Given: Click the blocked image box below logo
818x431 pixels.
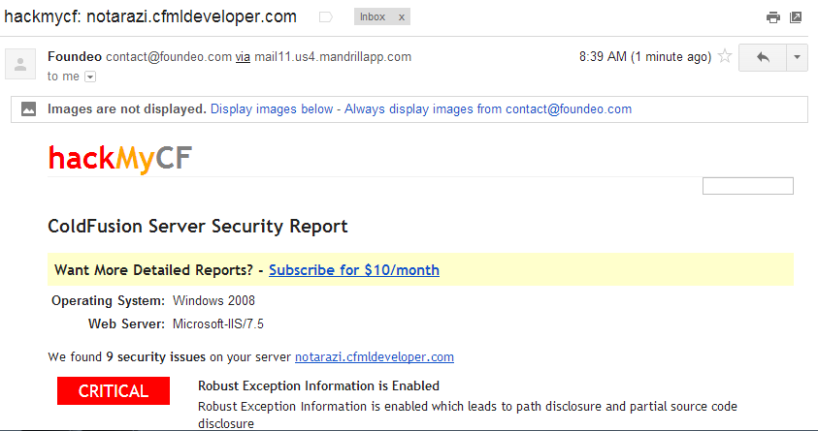Looking at the screenshot, I should pyautogui.click(x=747, y=186).
